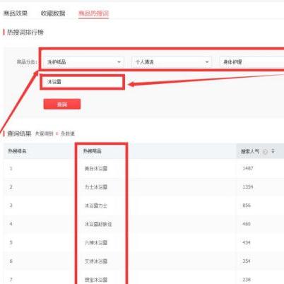Click the 热搜排名 column header
The height and width of the screenshot is (284, 284).
pyautogui.click(x=17, y=151)
